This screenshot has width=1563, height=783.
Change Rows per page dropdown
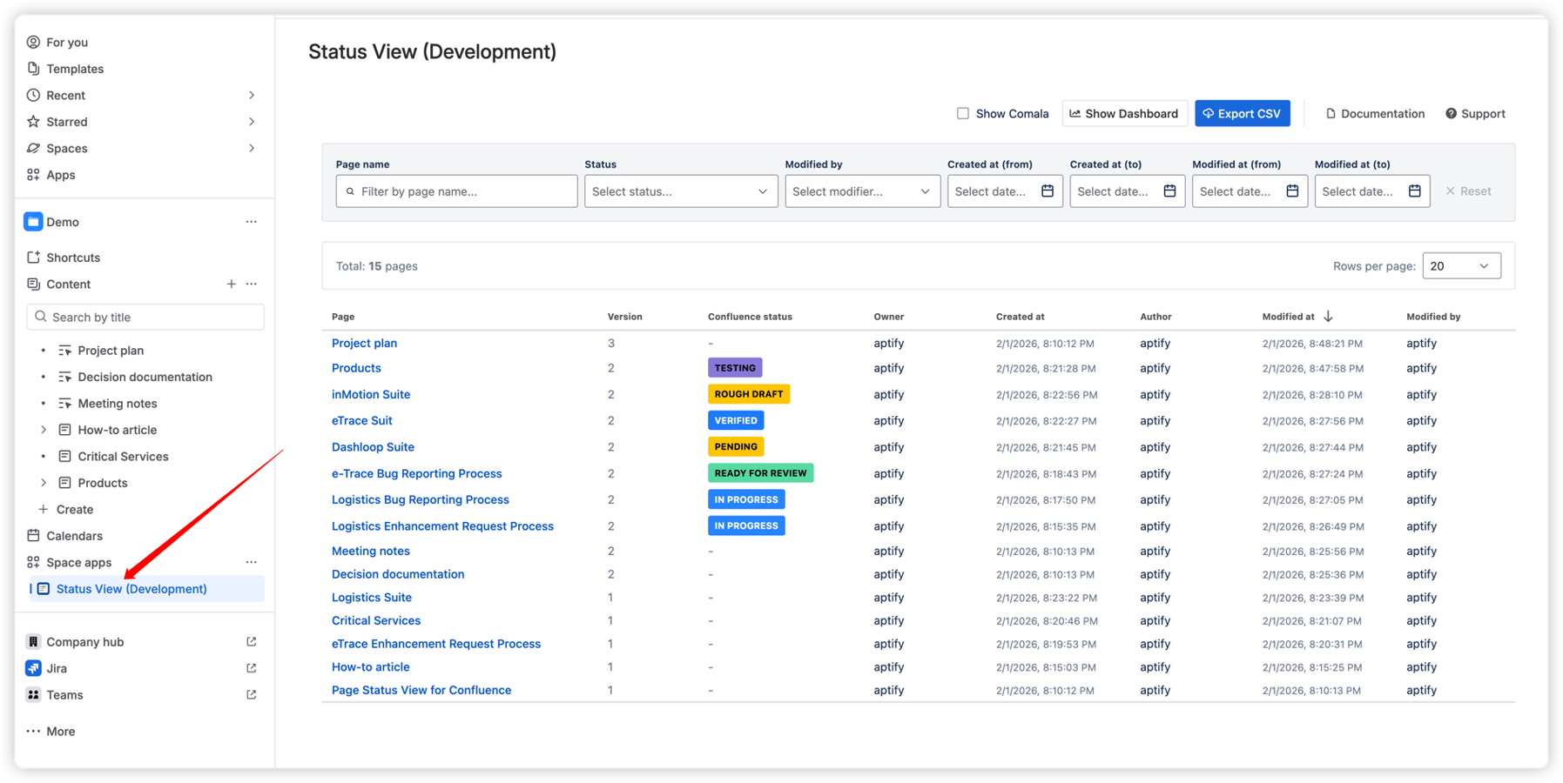click(x=1461, y=265)
